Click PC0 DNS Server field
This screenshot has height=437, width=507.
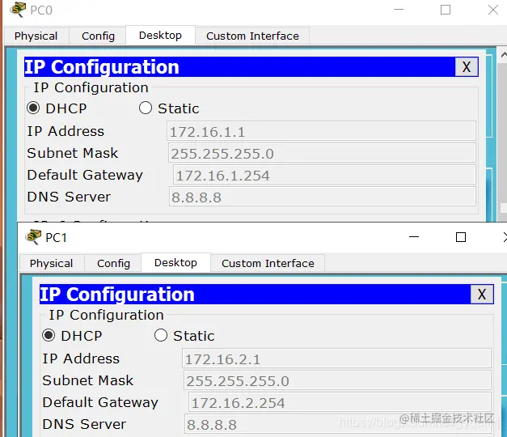(x=323, y=197)
